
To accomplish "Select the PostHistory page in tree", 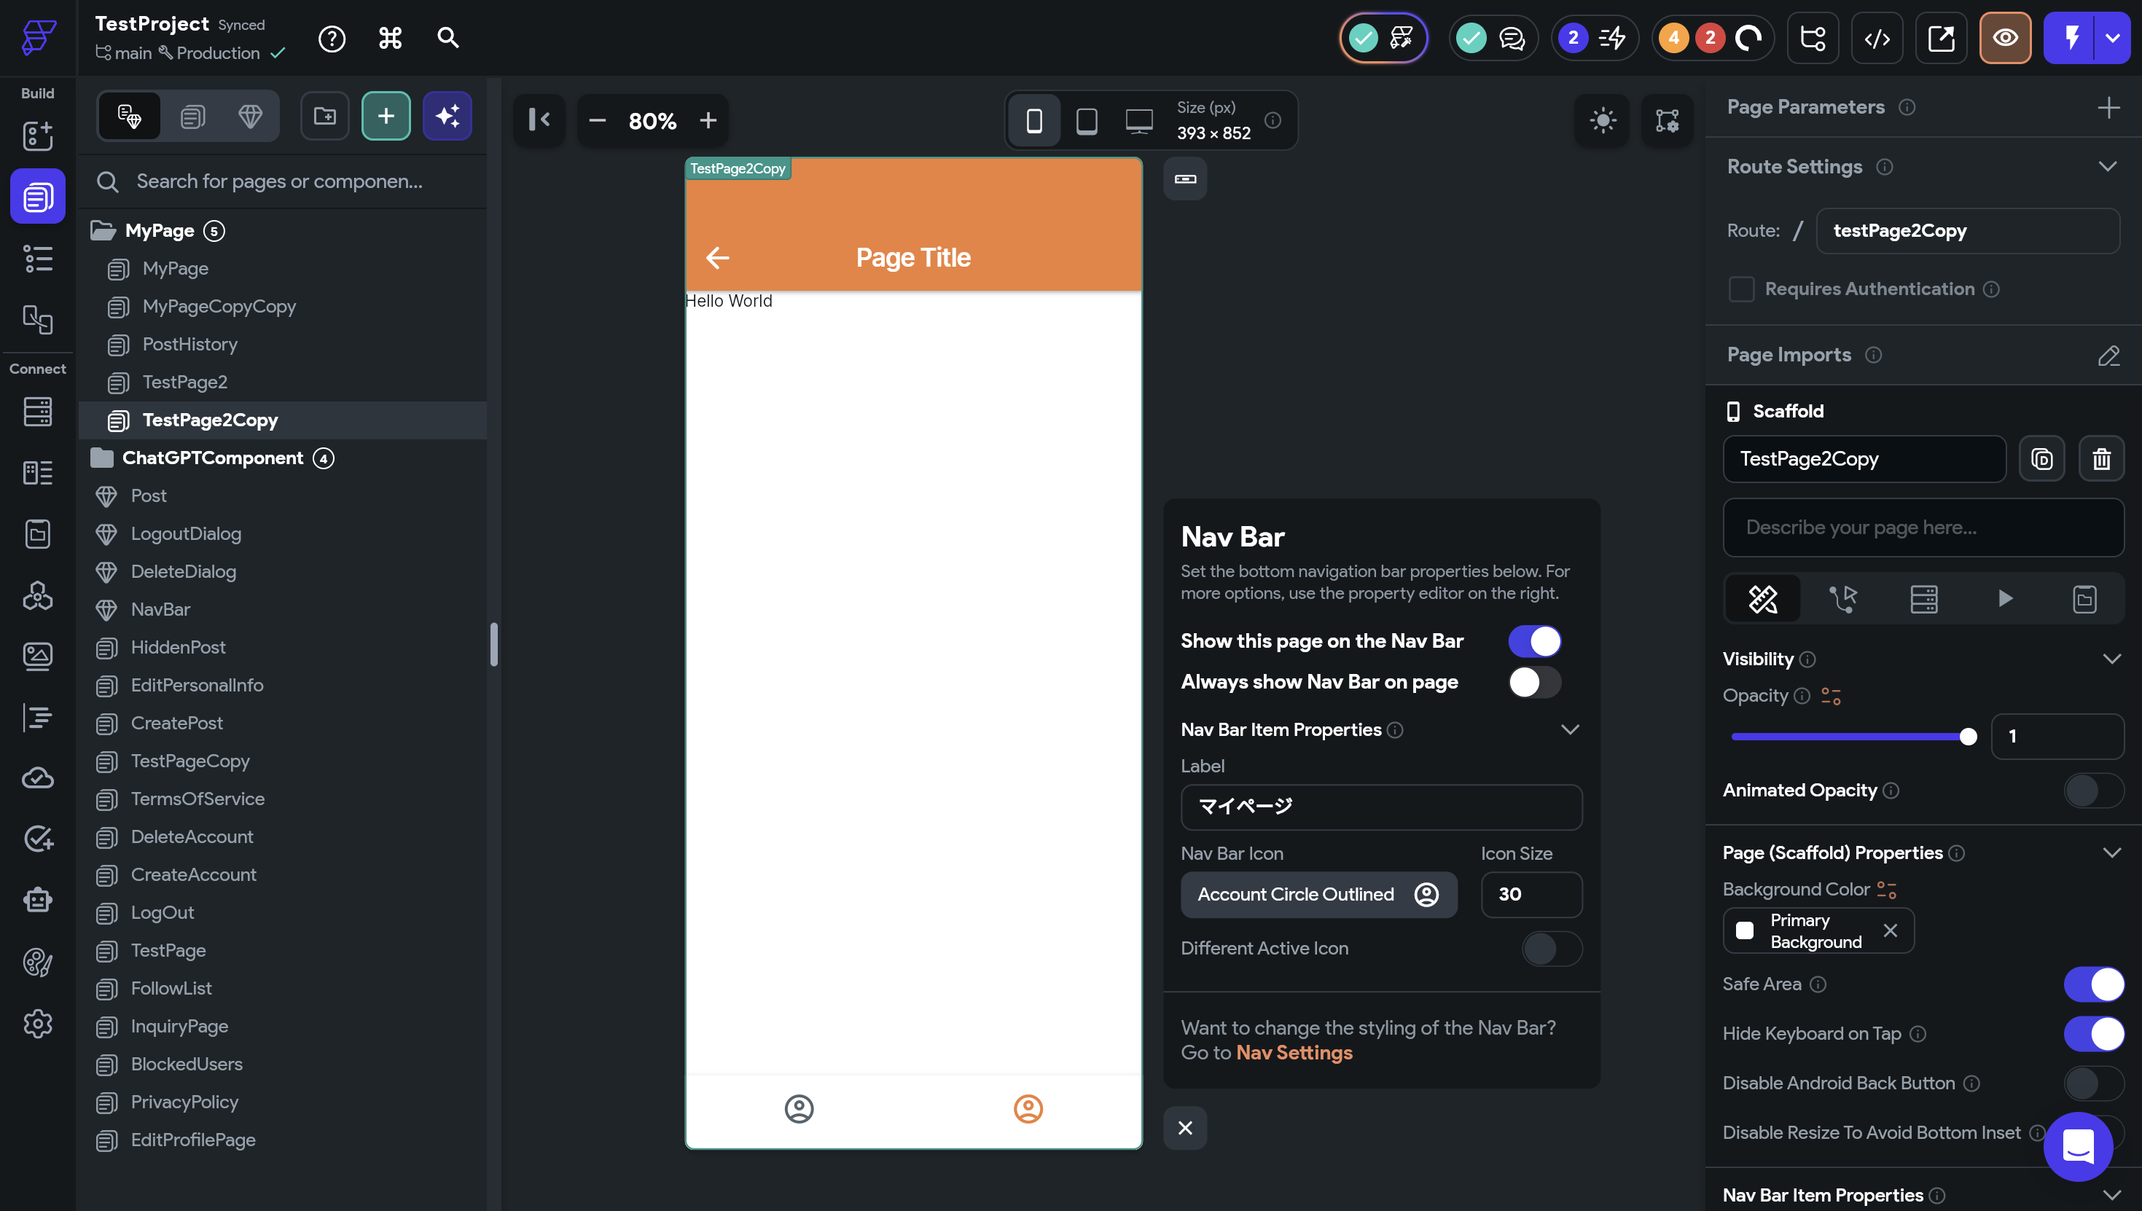I will click(189, 345).
